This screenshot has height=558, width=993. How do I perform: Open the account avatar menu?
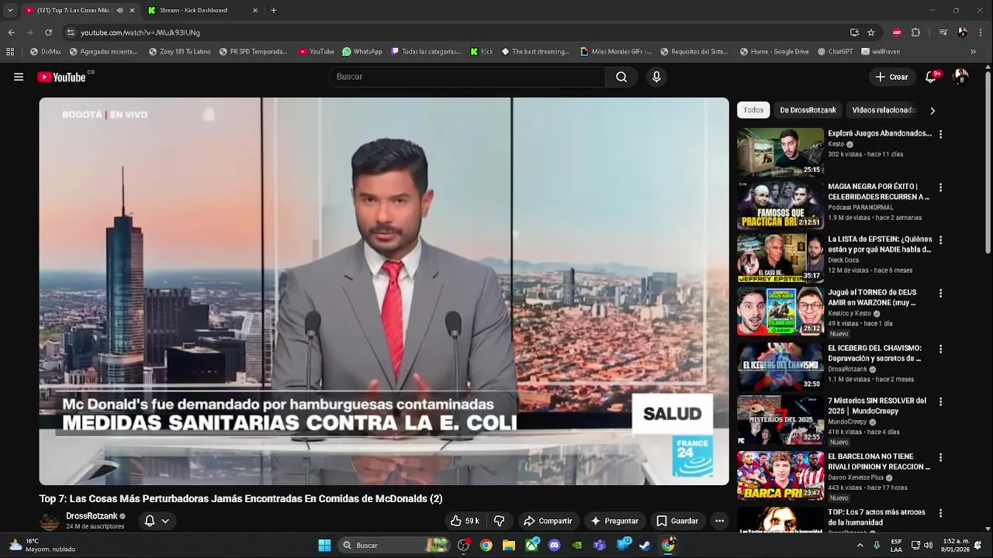960,77
